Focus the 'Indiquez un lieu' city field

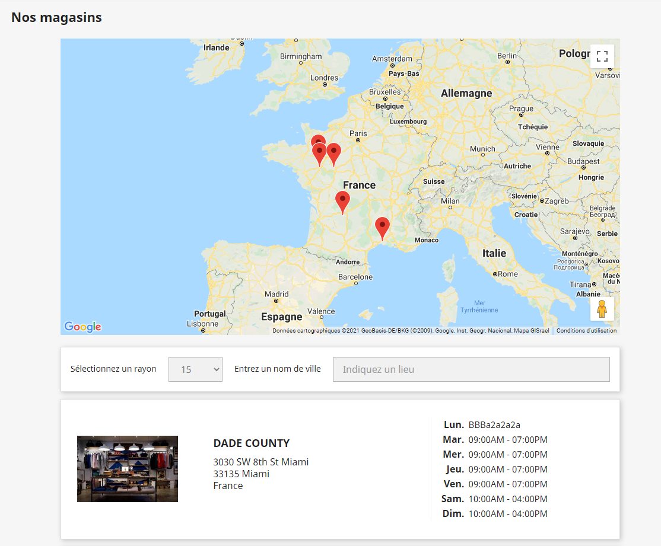pyautogui.click(x=471, y=369)
